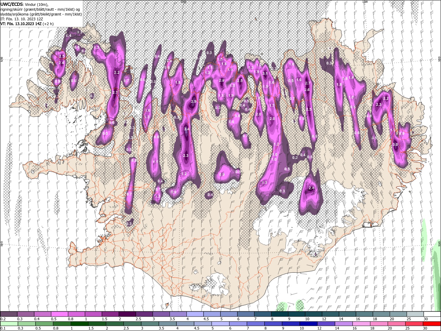This screenshot has width=441, height=331.
Task: Click the 'slydda/snjókoma' legend description line
Action: coord(41,14)
